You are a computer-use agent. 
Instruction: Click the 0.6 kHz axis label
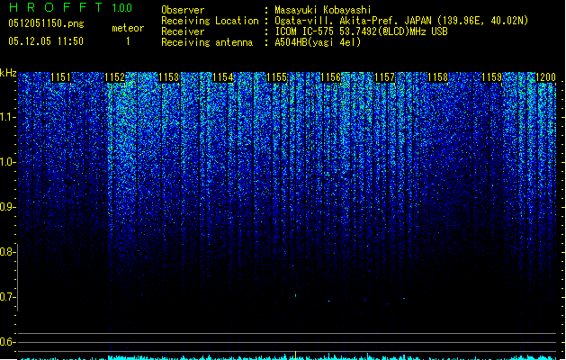(x=7, y=342)
